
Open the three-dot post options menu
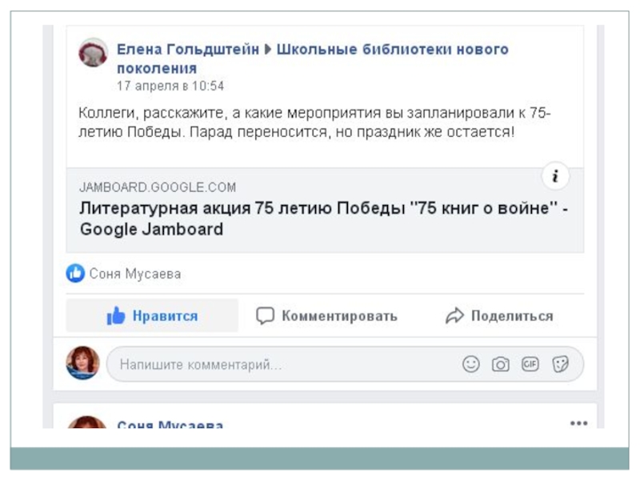point(578,423)
